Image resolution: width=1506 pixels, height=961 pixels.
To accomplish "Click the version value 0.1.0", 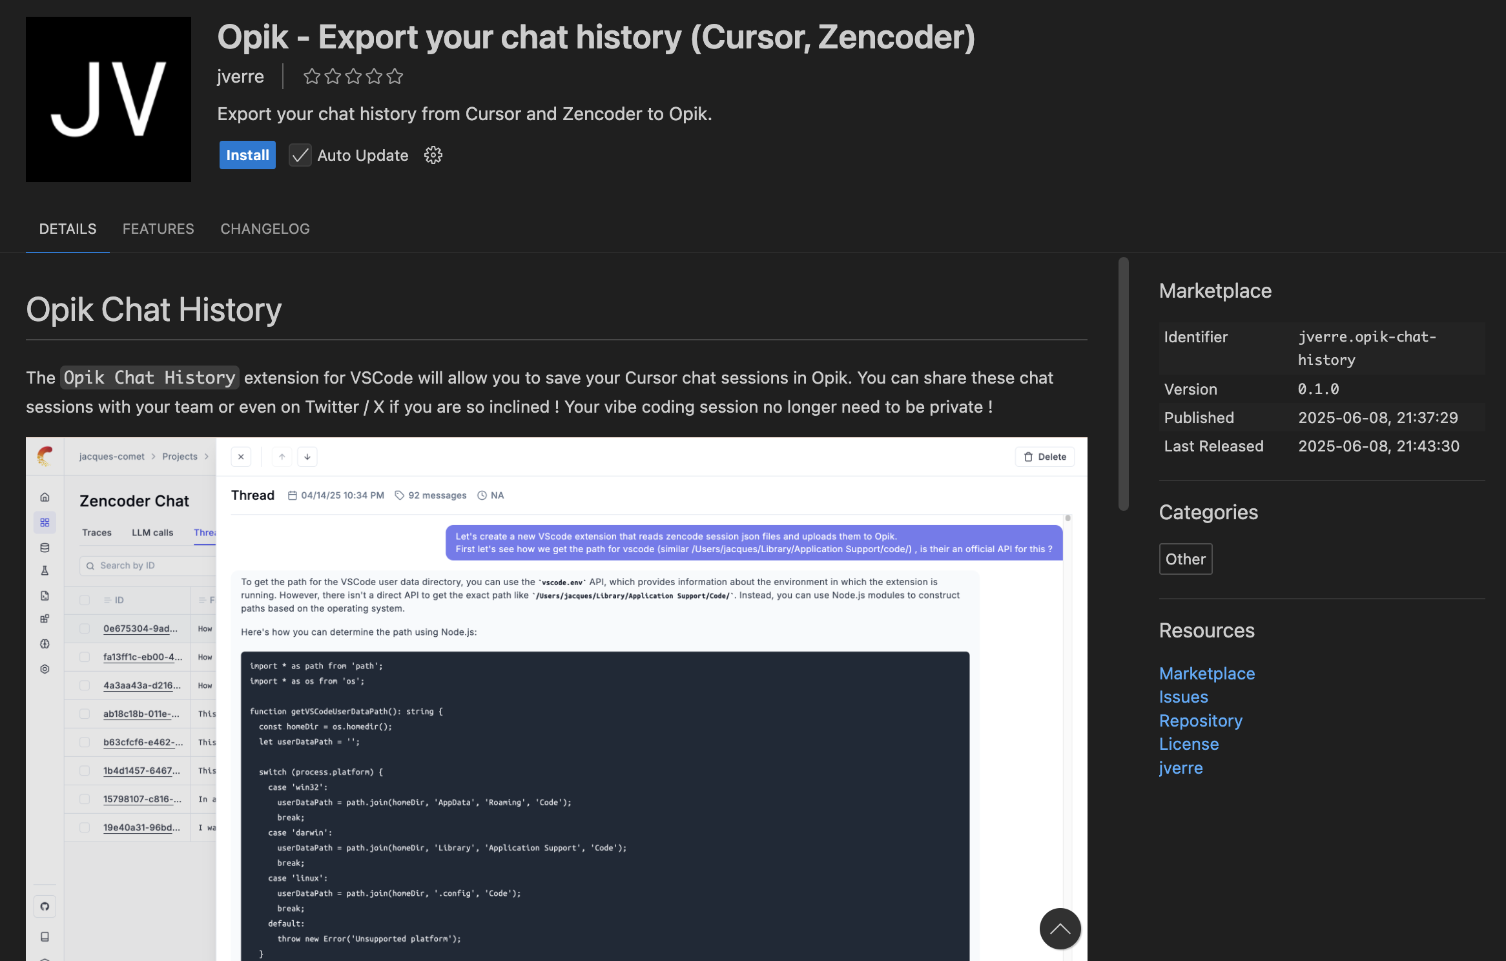I will [x=1318, y=389].
